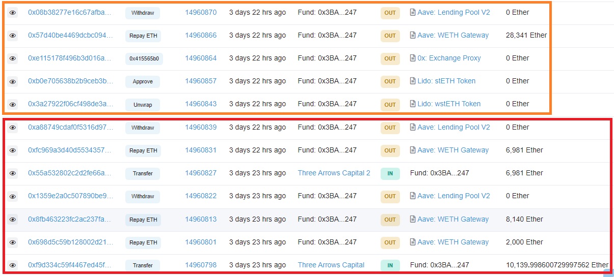This screenshot has width=614, height=277.
Task: Click IN badge in Three Arrows Capital 2 row
Action: click(x=390, y=173)
